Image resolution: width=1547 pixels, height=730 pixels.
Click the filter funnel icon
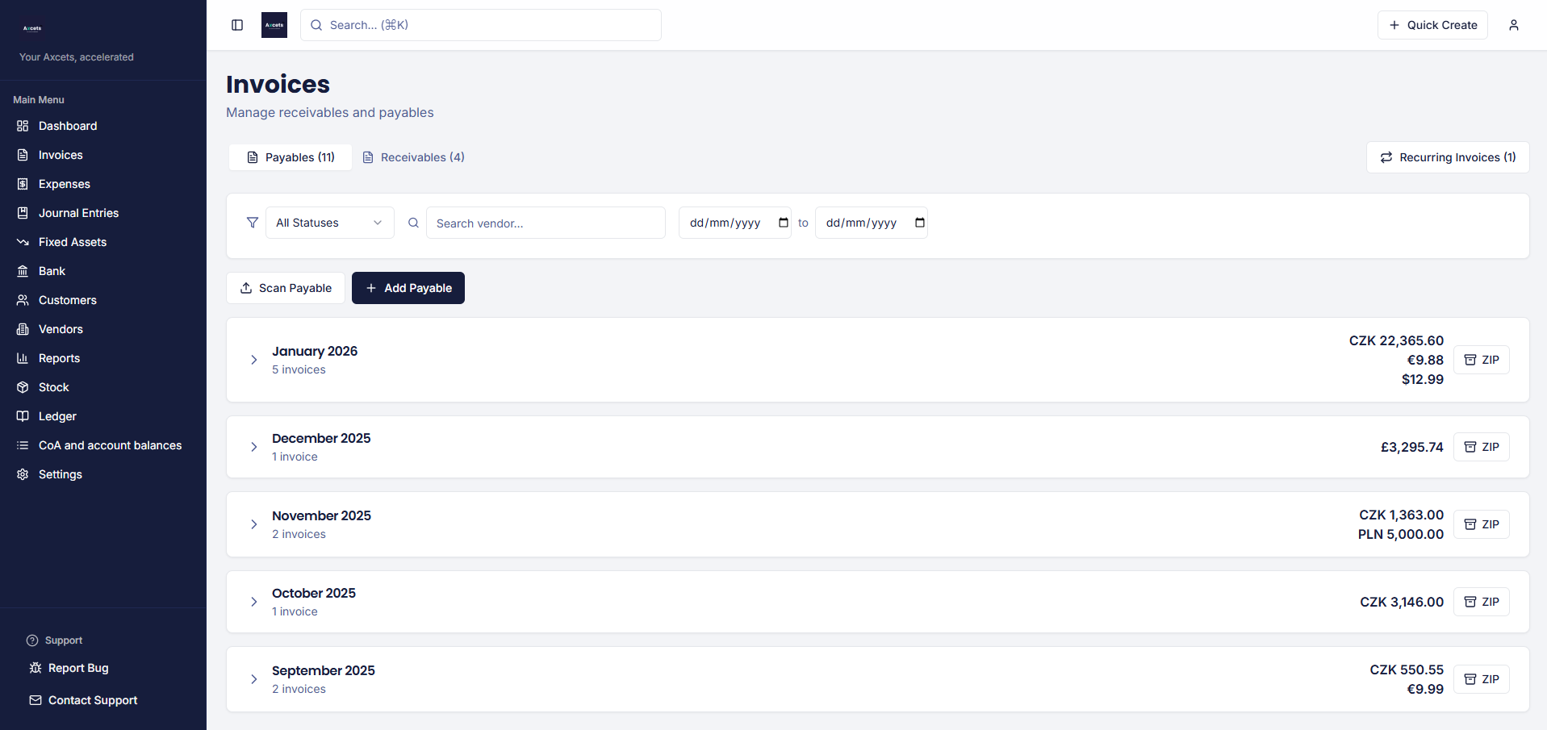point(253,223)
